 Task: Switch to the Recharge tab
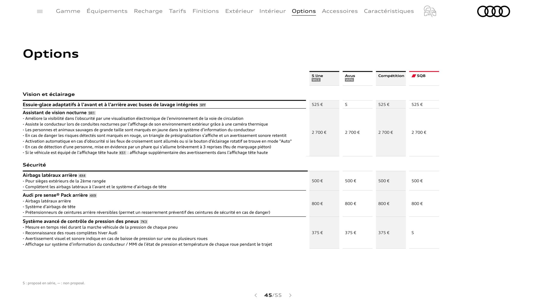coord(148,11)
